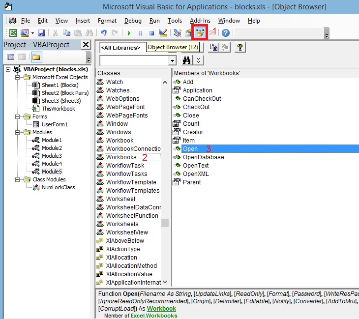Click the Copy toolbar icon

66,33
